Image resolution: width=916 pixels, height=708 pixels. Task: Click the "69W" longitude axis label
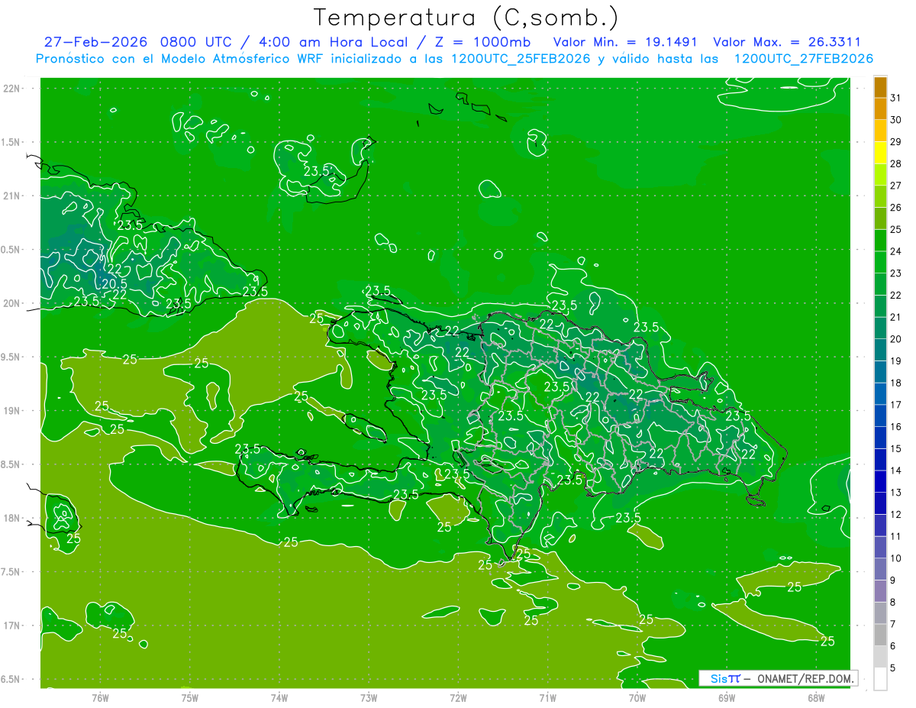click(727, 698)
